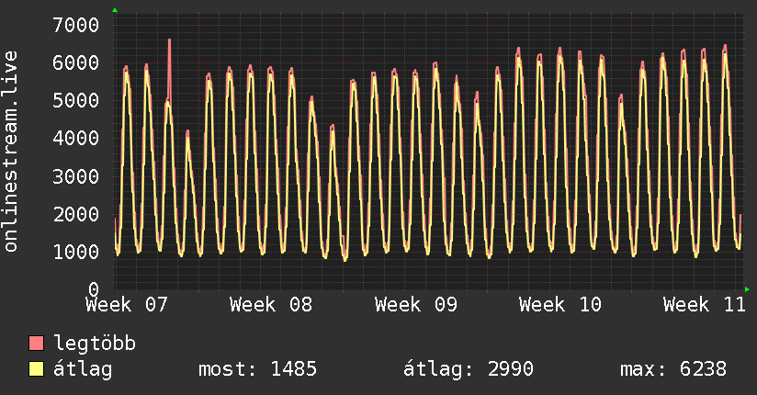Screen dimensions: 757x395
Task: Click the 'legtöbb' legend label
Action: 95,343
